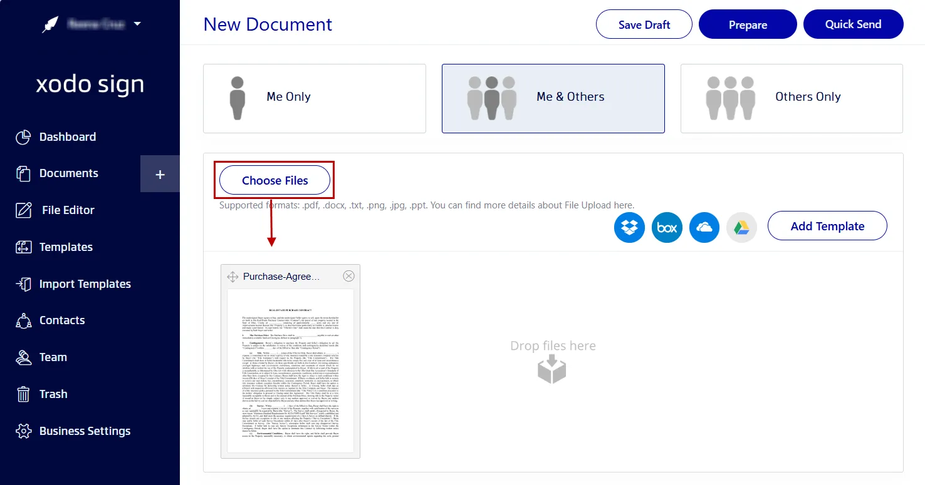Open Business Settings from the sidebar

85,431
